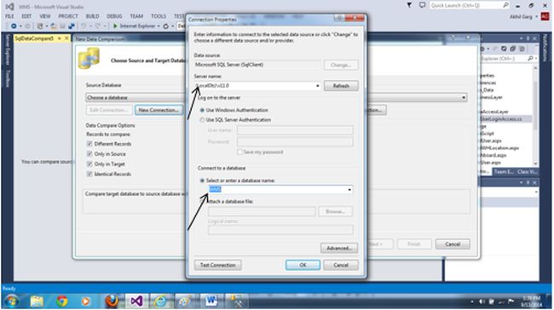
Task: Click the red account avatar icon
Action: (x=545, y=16)
